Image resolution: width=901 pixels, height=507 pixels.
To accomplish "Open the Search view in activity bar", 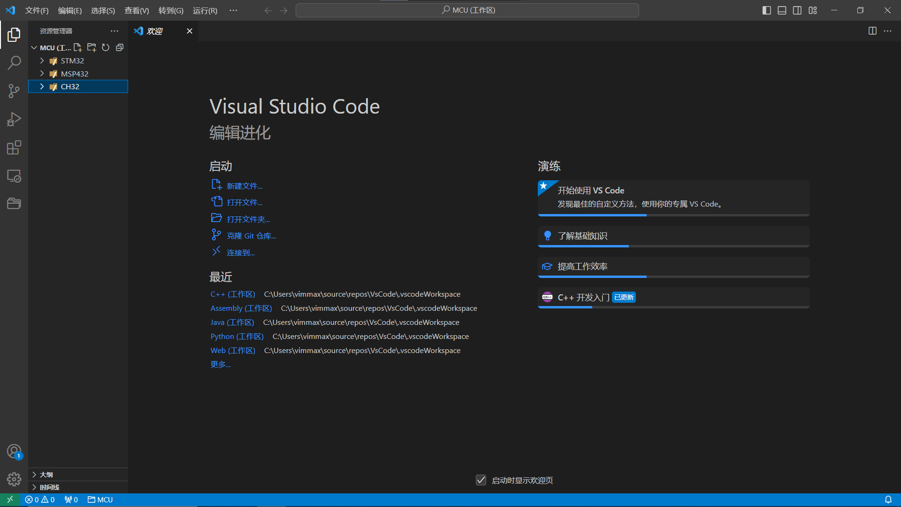I will [14, 62].
